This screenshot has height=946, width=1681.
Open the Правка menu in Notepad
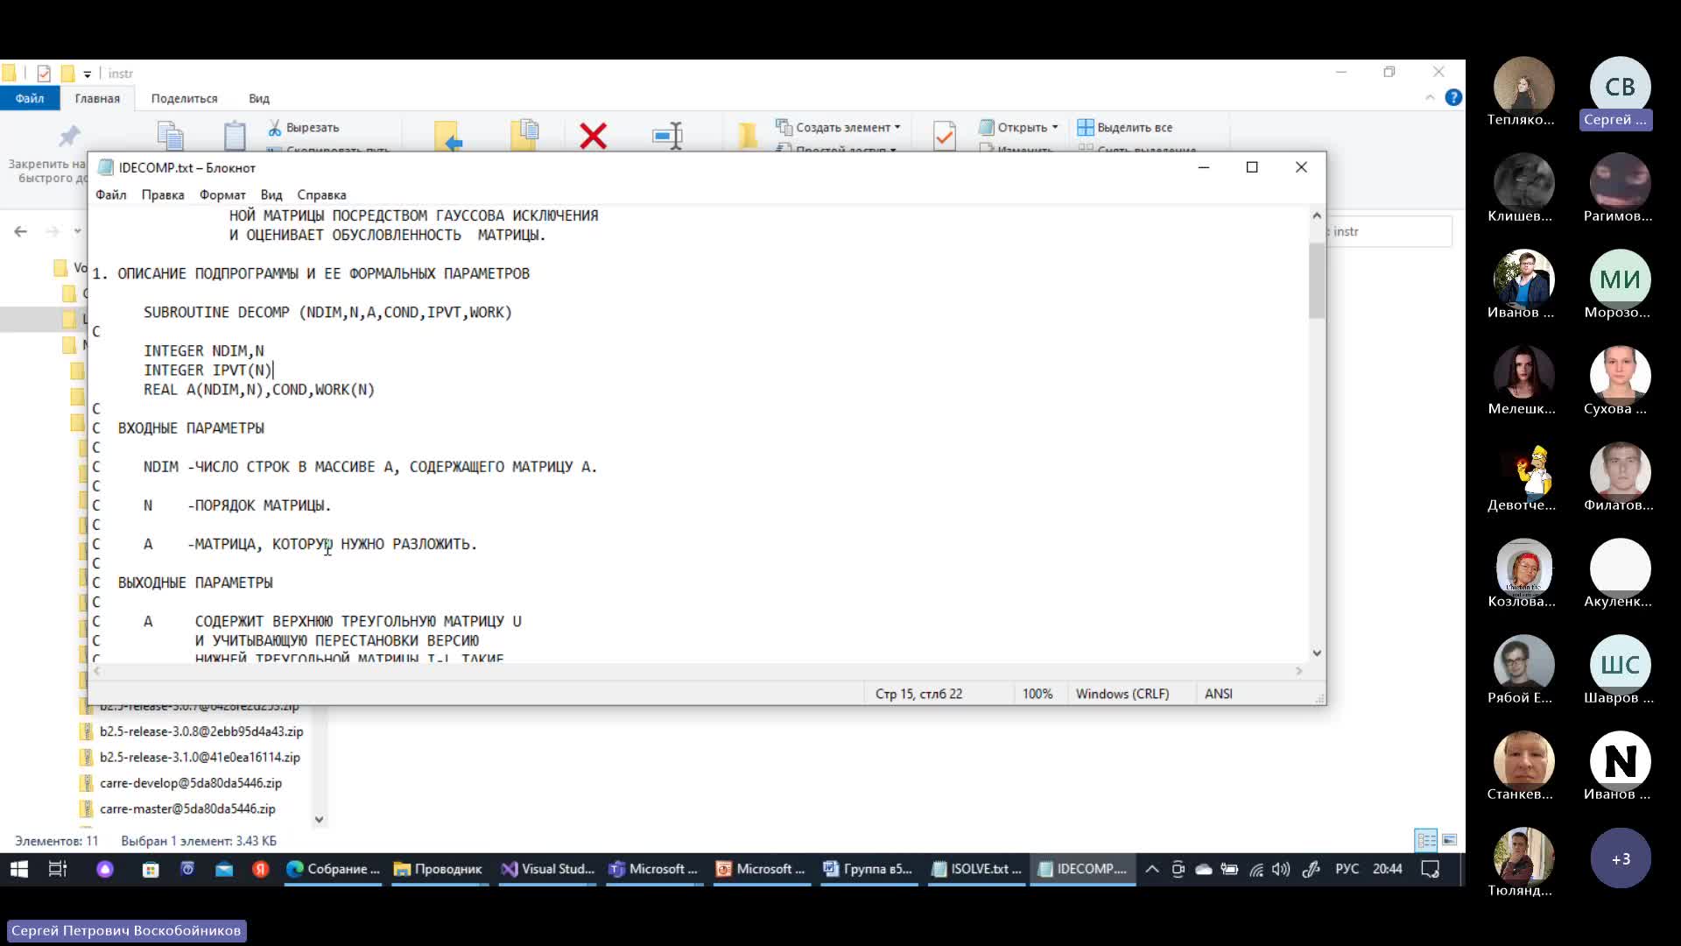point(163,194)
